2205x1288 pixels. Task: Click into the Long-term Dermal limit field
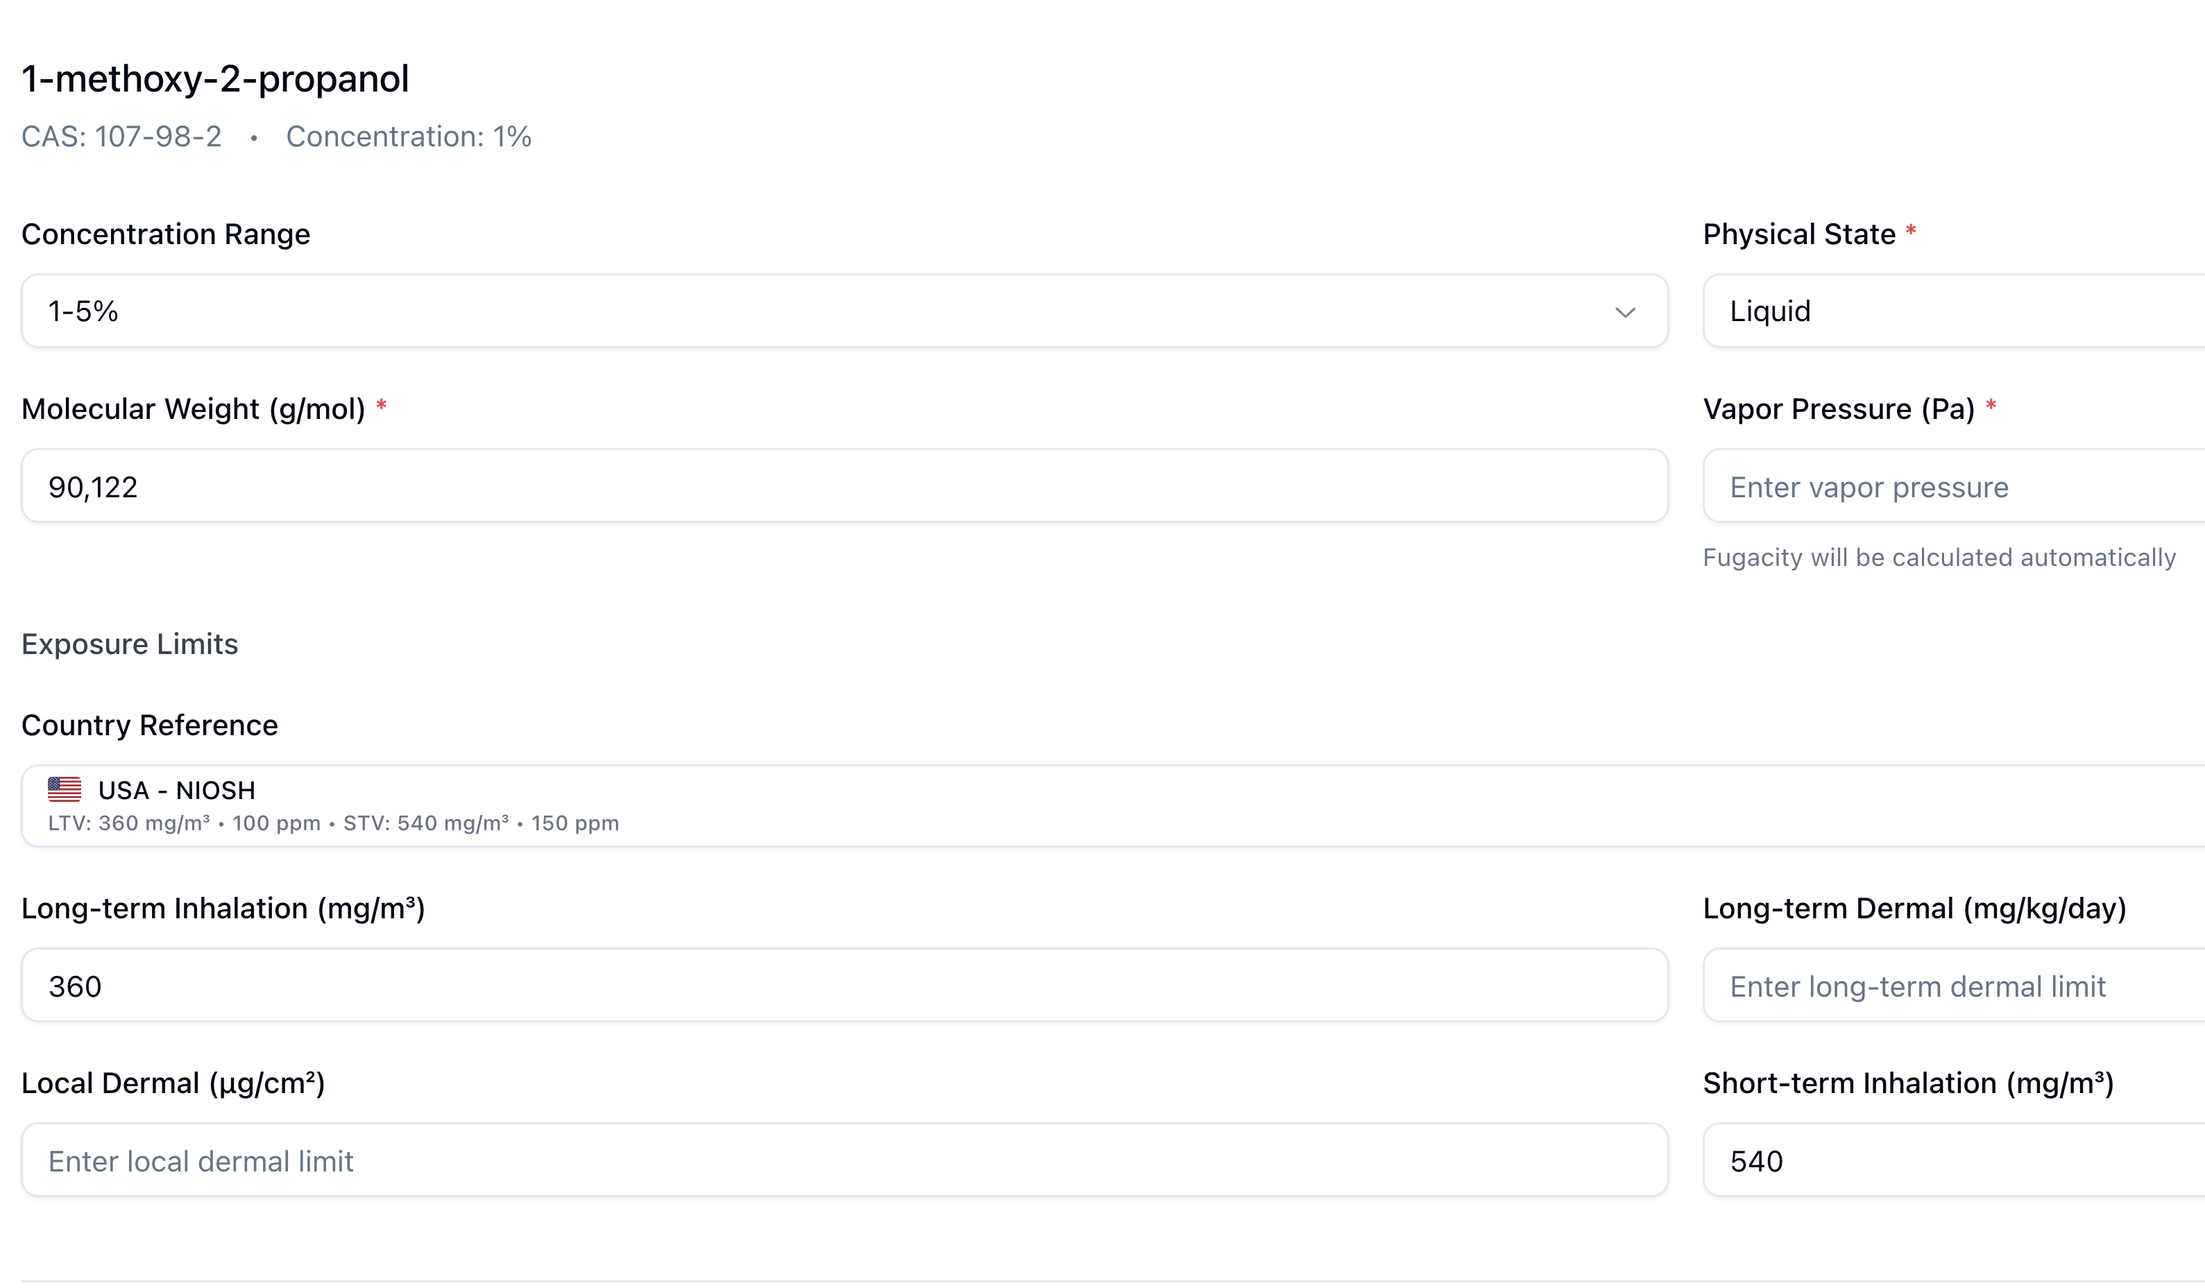point(1951,986)
